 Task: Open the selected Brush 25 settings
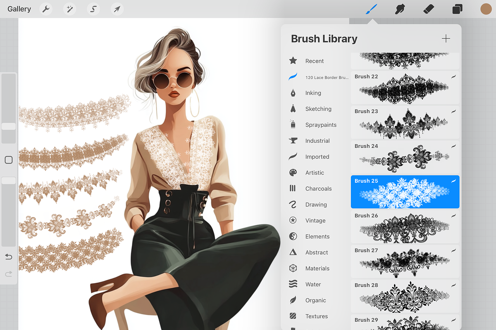tap(405, 192)
